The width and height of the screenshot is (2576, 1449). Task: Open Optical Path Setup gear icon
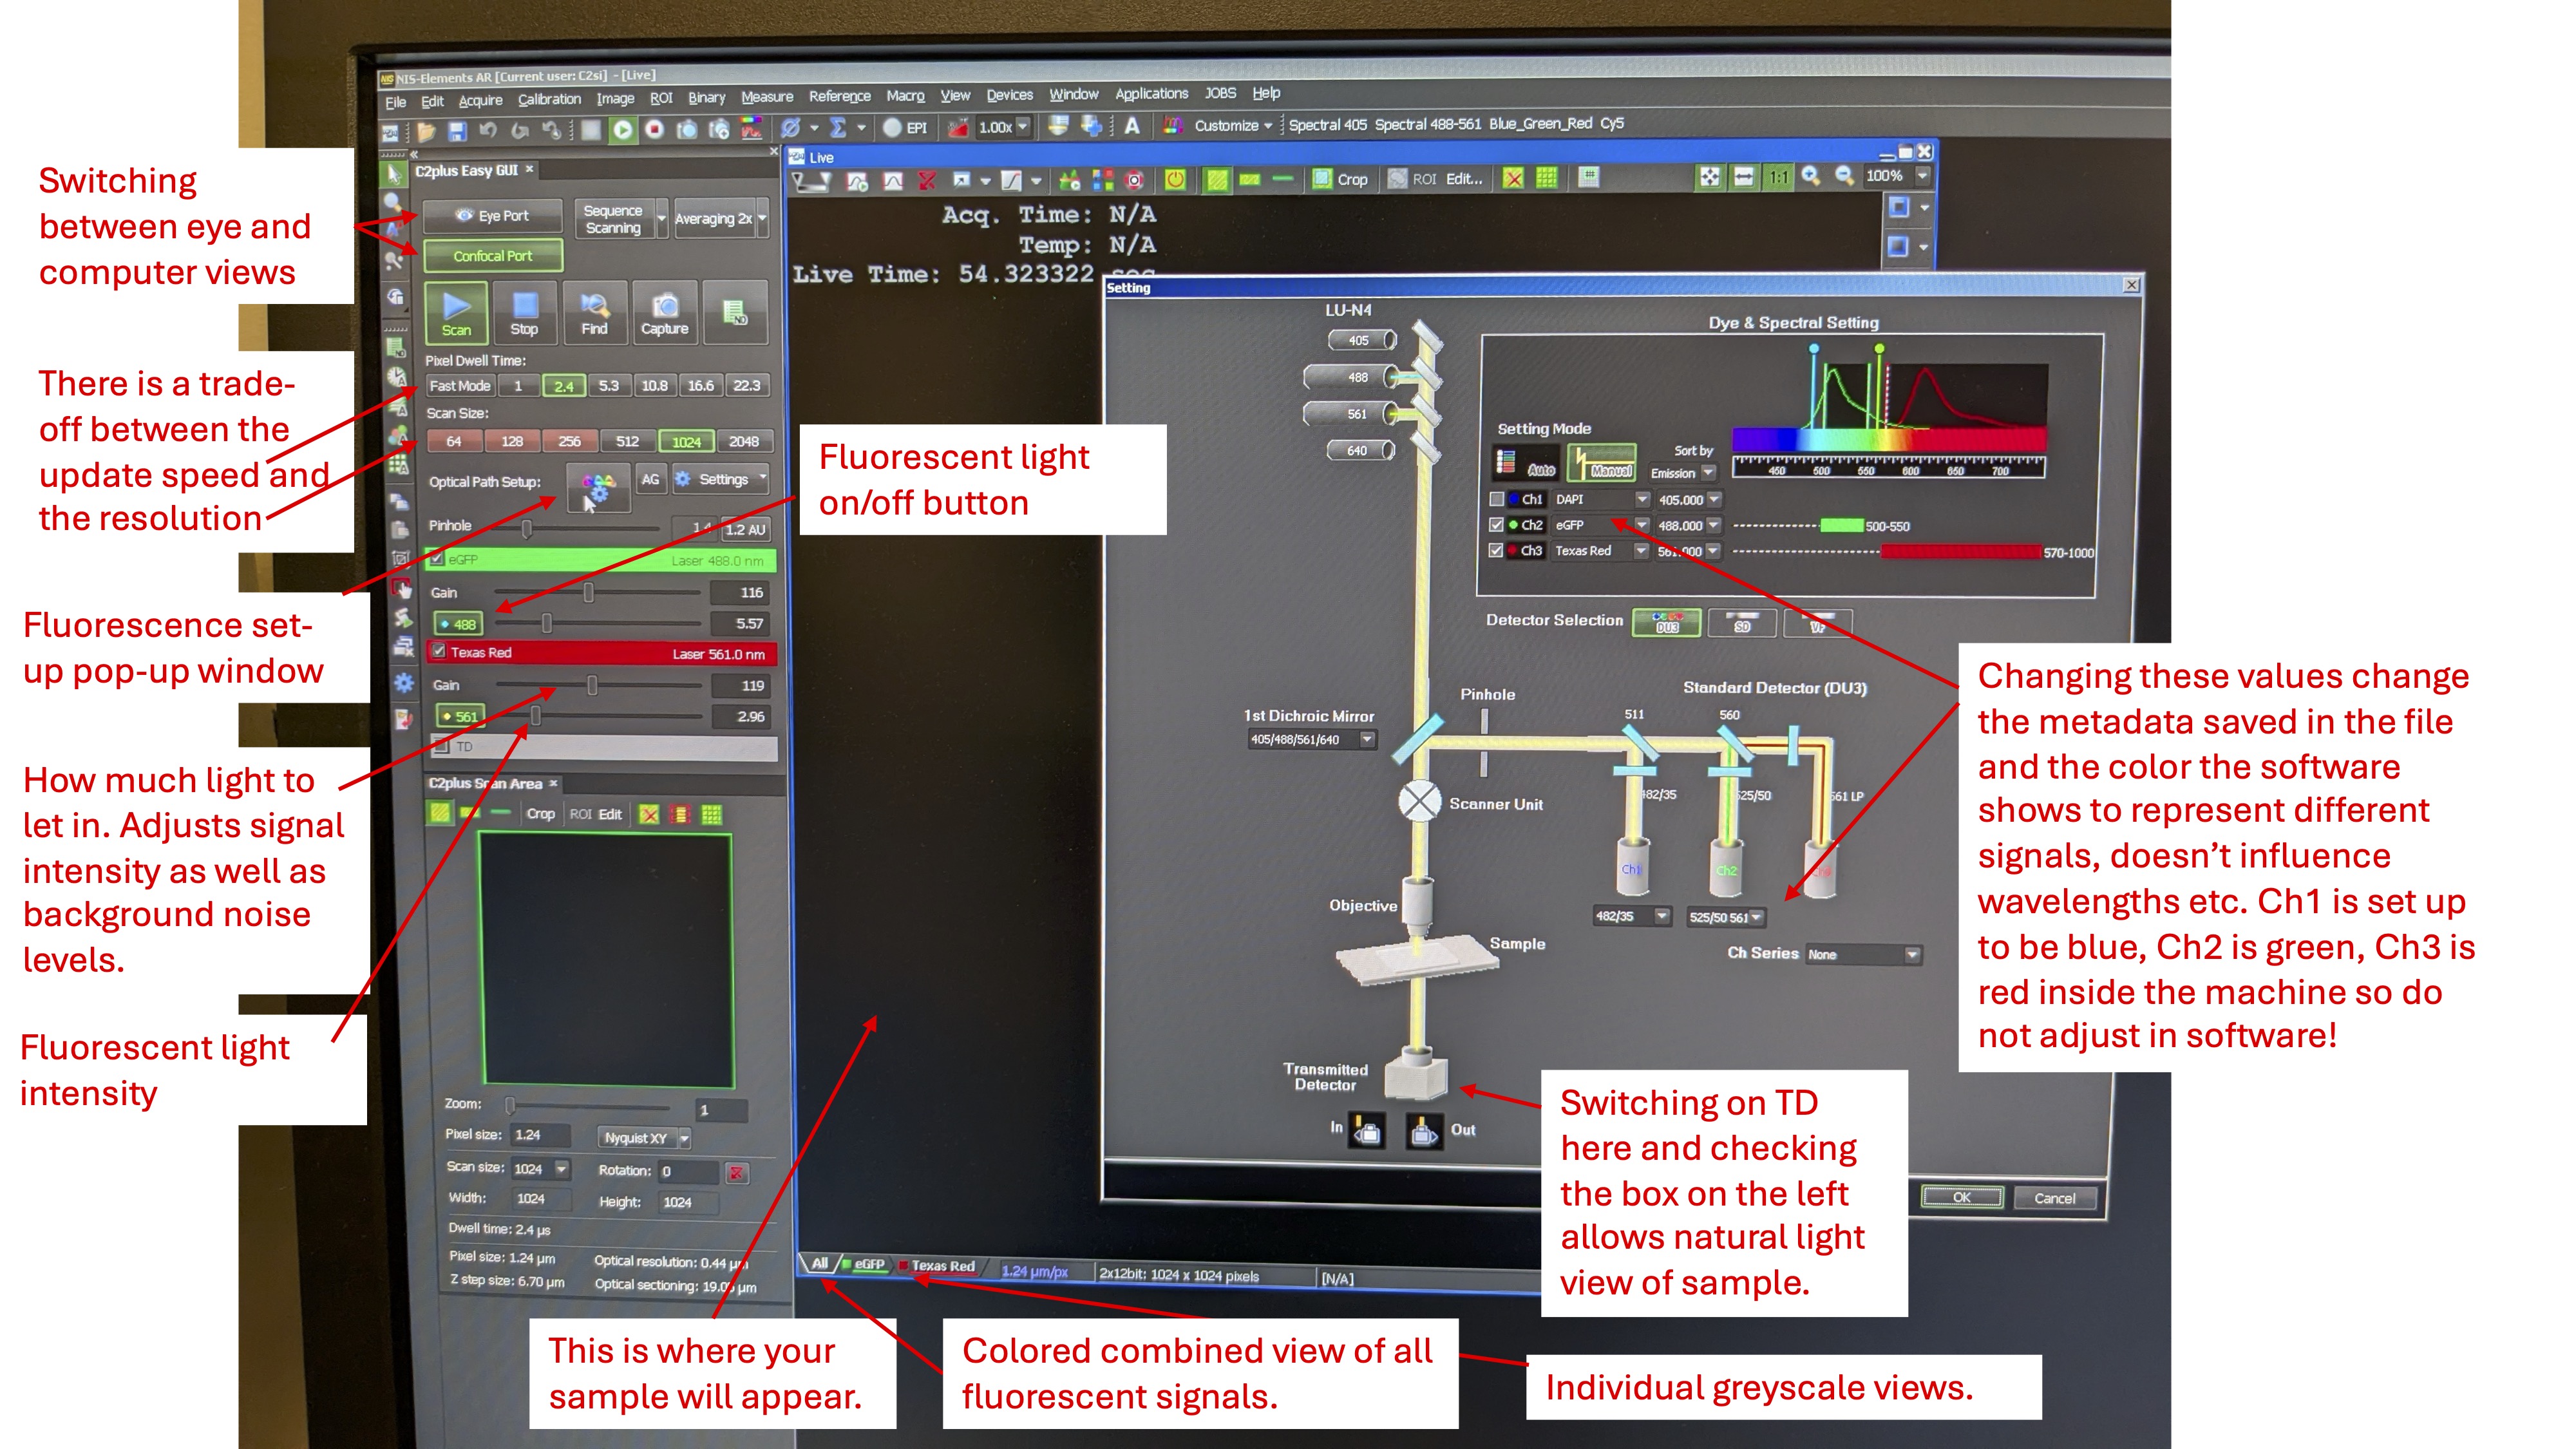pos(598,487)
